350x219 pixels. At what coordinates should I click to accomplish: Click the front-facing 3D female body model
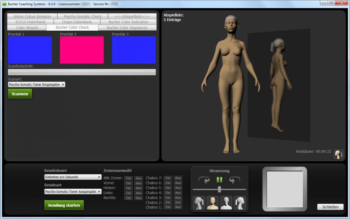tap(231, 85)
